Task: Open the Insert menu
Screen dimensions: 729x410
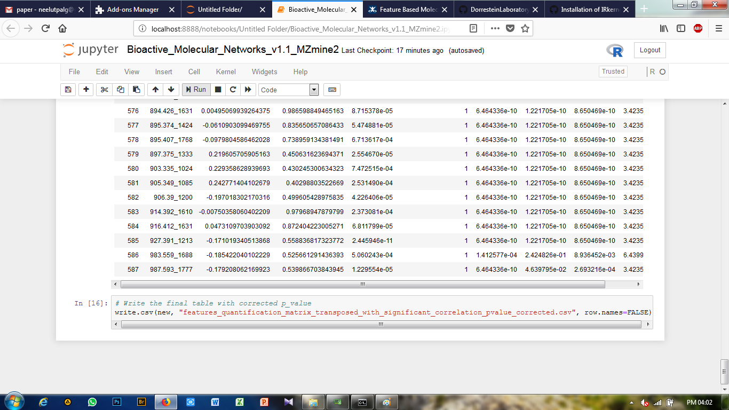Action: click(x=163, y=72)
